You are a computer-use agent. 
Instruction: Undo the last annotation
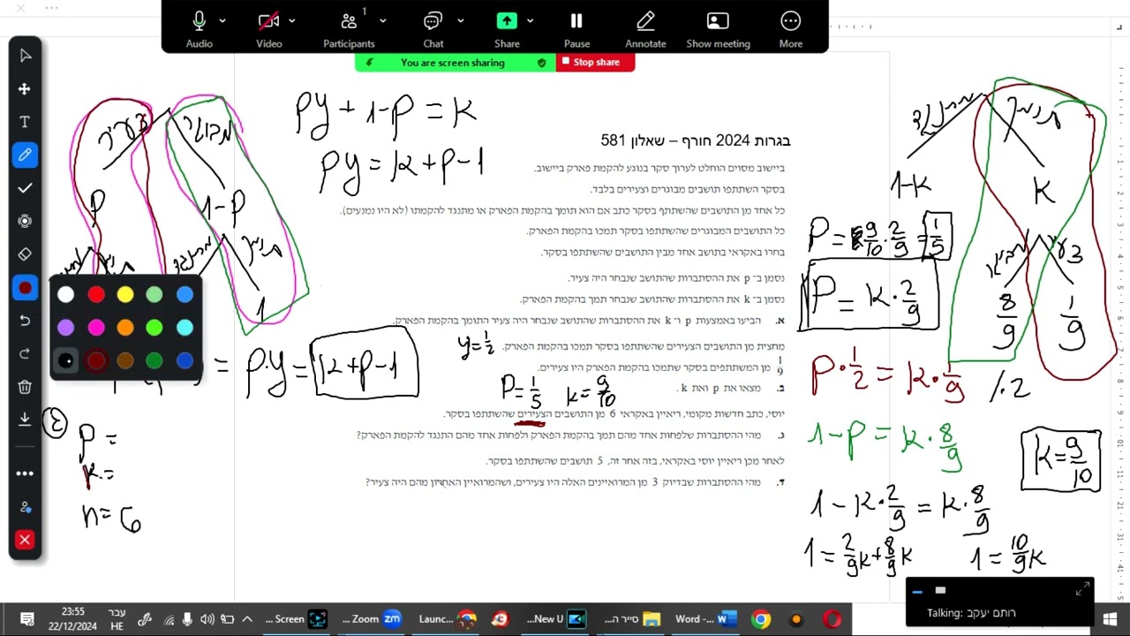click(x=25, y=321)
